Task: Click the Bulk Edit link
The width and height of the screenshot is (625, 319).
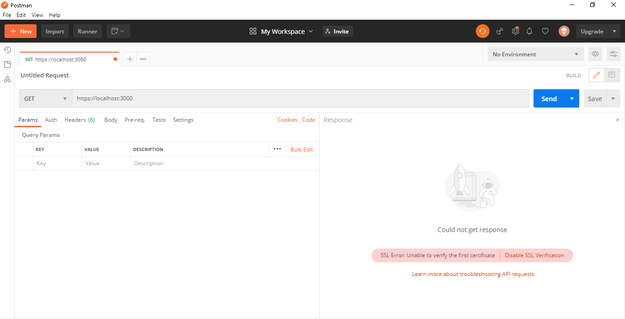Action: click(302, 149)
